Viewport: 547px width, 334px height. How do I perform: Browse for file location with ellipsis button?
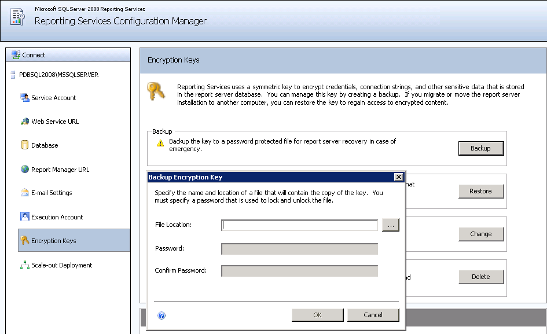pyautogui.click(x=391, y=225)
